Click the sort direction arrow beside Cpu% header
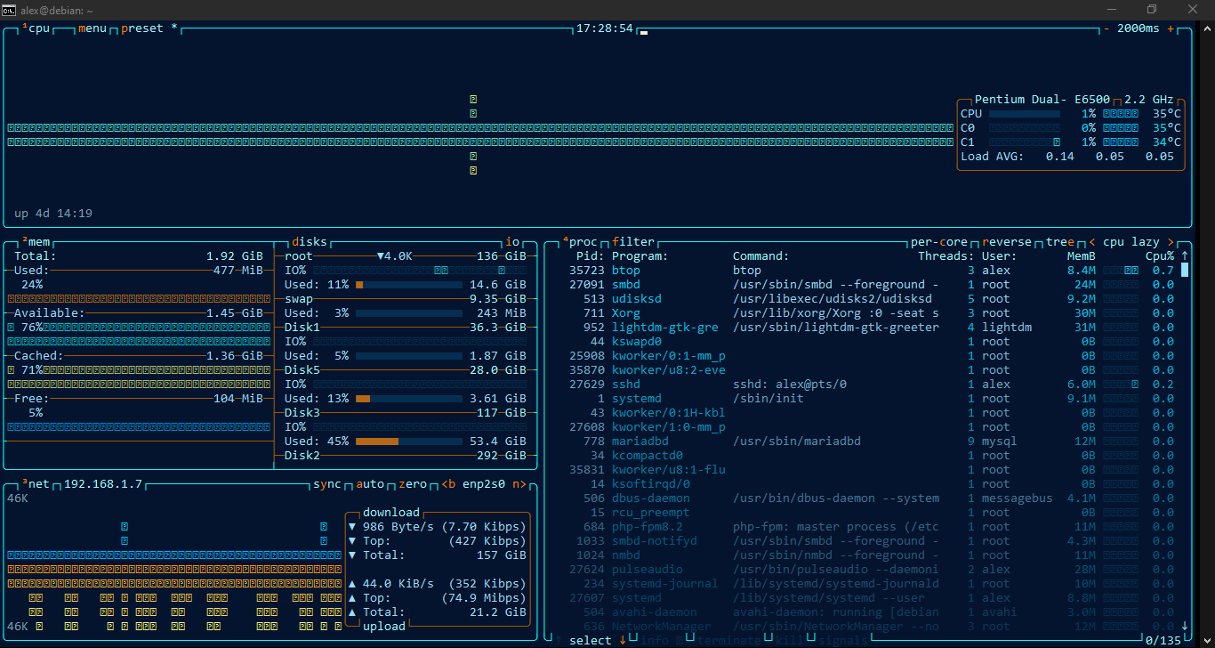 (x=1184, y=255)
